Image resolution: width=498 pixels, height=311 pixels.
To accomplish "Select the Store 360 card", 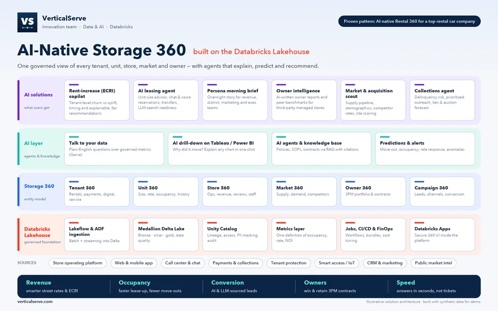I will click(235, 192).
